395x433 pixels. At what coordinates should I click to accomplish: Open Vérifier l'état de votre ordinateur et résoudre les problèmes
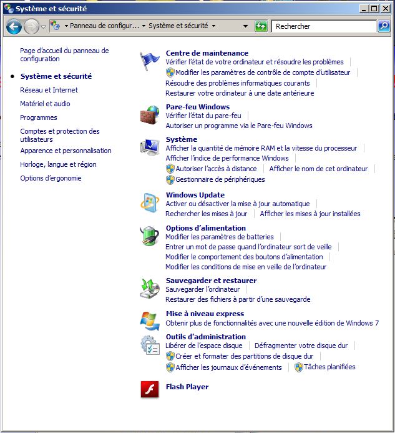[x=255, y=62]
